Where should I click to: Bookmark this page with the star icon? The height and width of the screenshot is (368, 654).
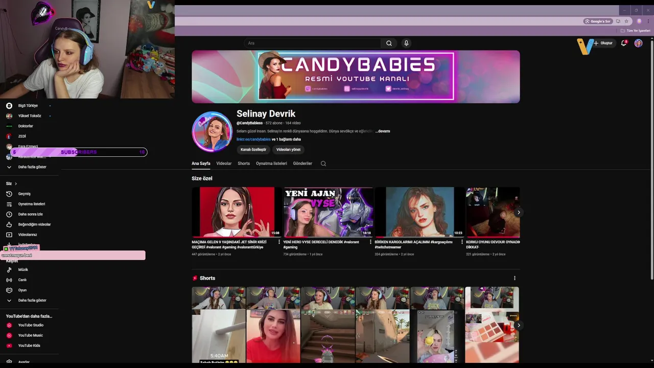[626, 21]
